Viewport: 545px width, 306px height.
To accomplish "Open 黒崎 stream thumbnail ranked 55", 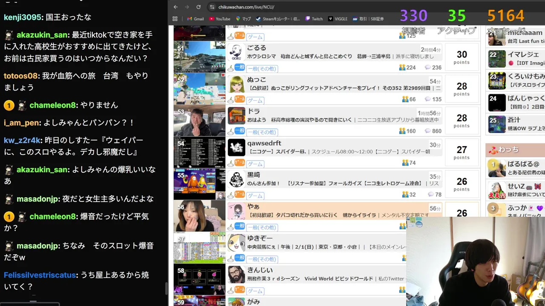I will pos(199,184).
